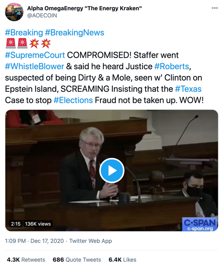The width and height of the screenshot is (223, 267).
Task: Click the tweet timestamp 1:09 PM Dec 17, 2020
Action: (x=34, y=241)
